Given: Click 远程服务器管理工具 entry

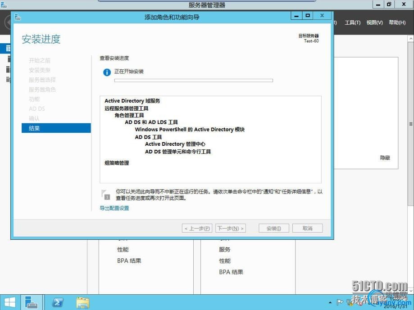Looking at the screenshot, I should click(127, 108).
